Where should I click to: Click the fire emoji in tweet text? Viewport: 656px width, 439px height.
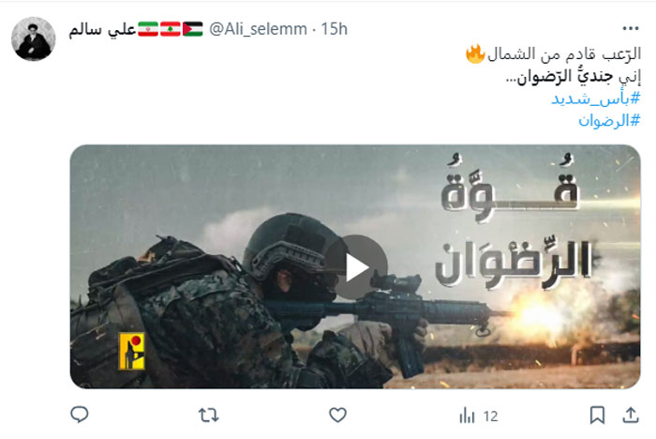[475, 54]
